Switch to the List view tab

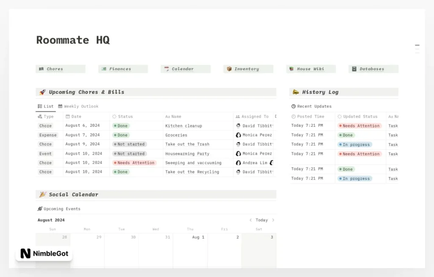pos(45,106)
